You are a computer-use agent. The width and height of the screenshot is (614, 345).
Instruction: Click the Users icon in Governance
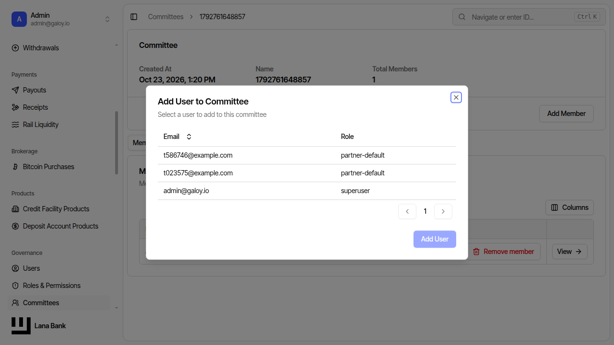point(15,268)
